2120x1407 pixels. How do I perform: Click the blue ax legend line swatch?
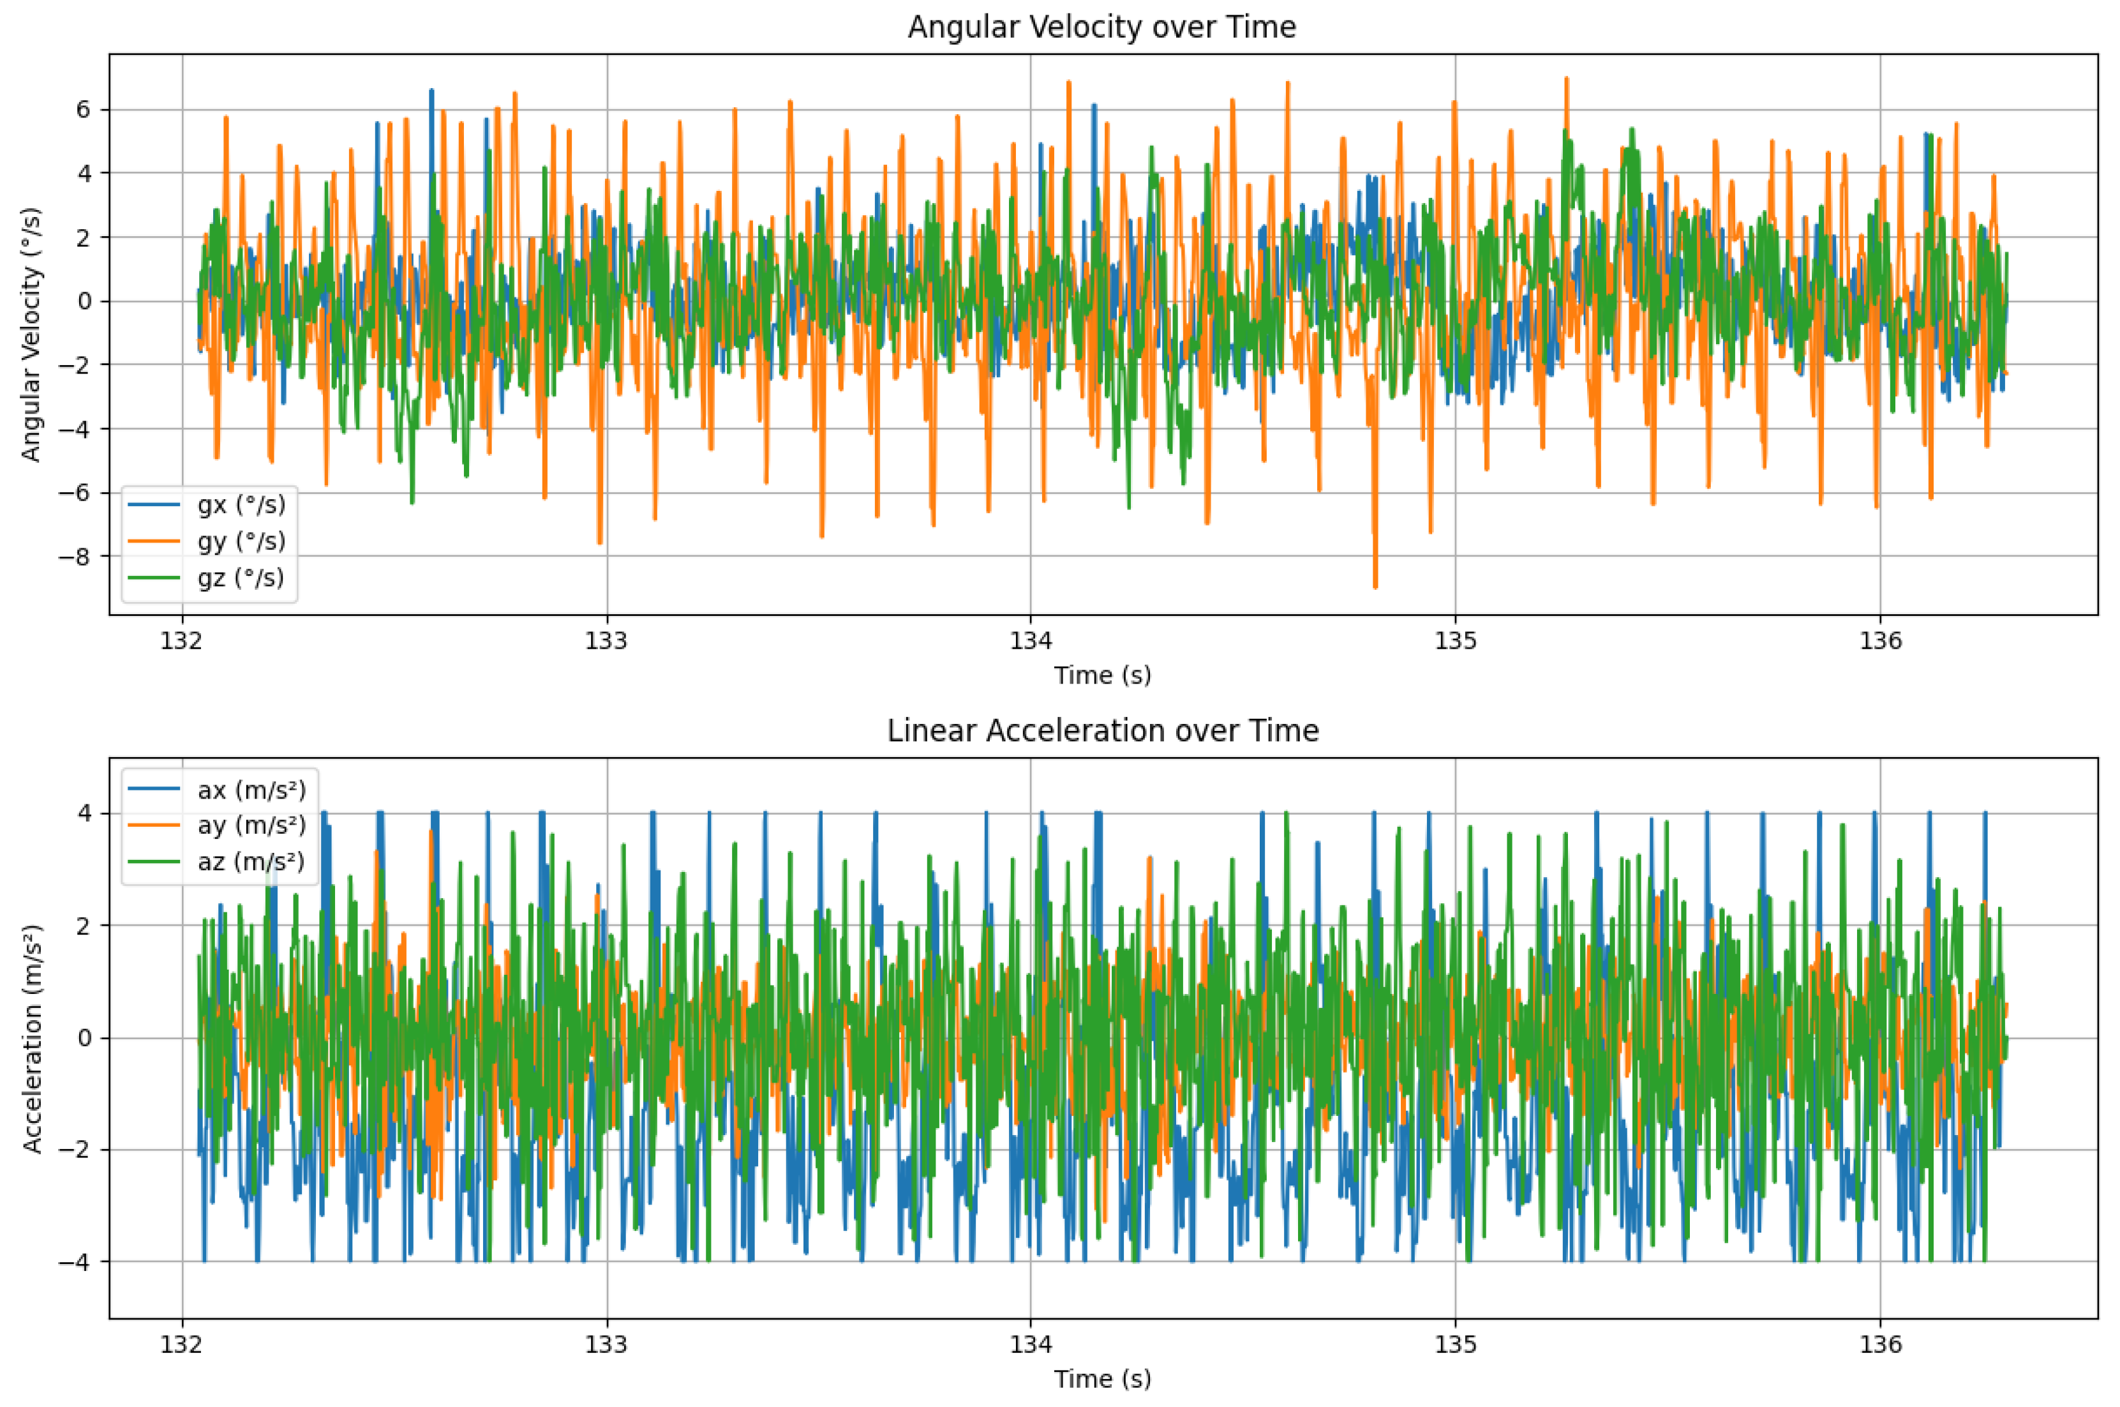click(x=153, y=790)
